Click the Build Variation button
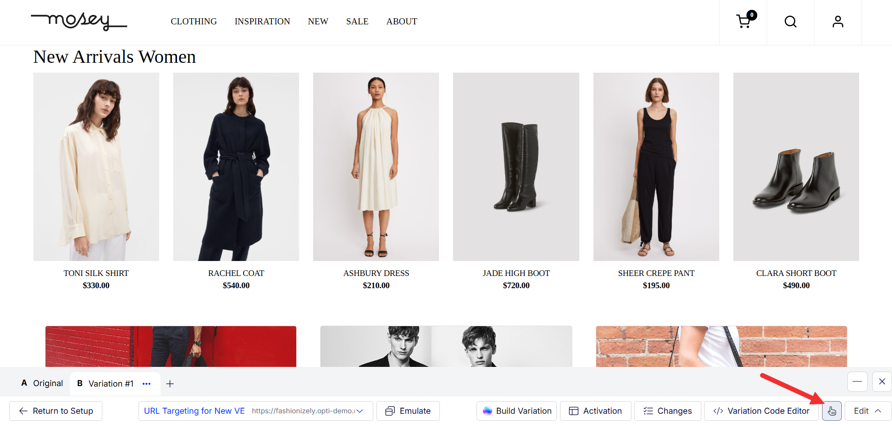Image resolution: width=892 pixels, height=425 pixels. [516, 411]
